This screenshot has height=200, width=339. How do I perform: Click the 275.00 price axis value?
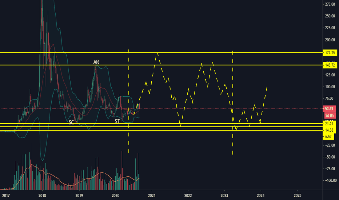(x=330, y=4)
